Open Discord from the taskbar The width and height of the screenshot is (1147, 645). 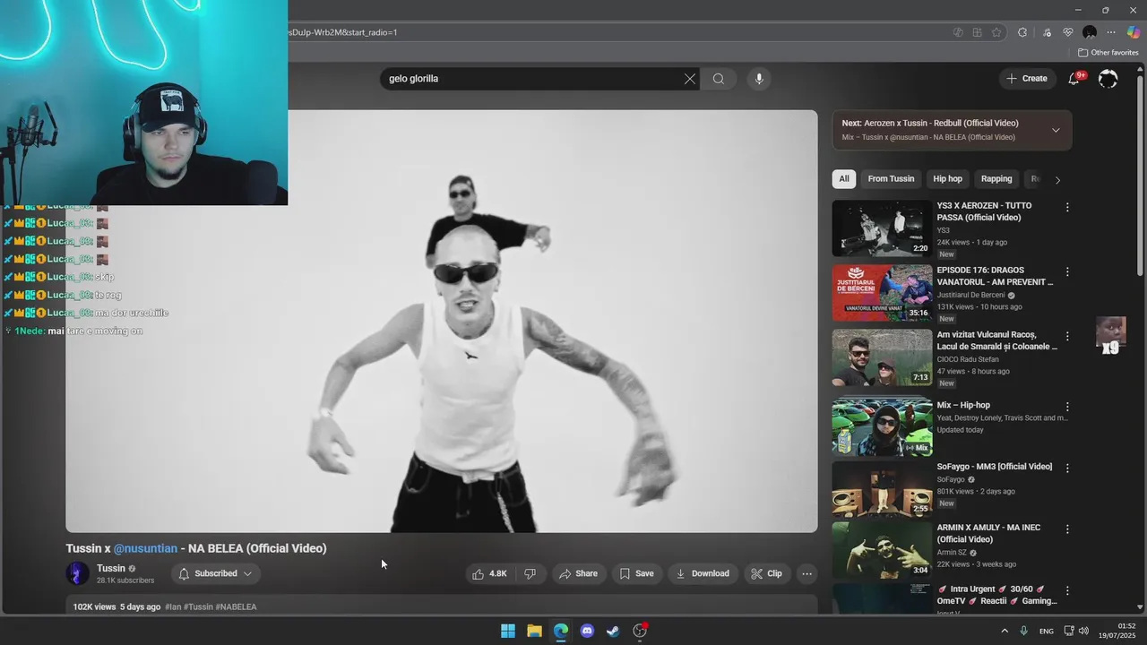tap(587, 631)
